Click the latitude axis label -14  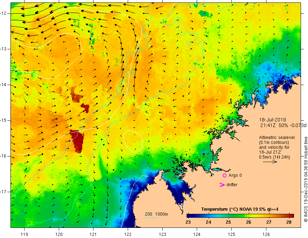point(3,85)
